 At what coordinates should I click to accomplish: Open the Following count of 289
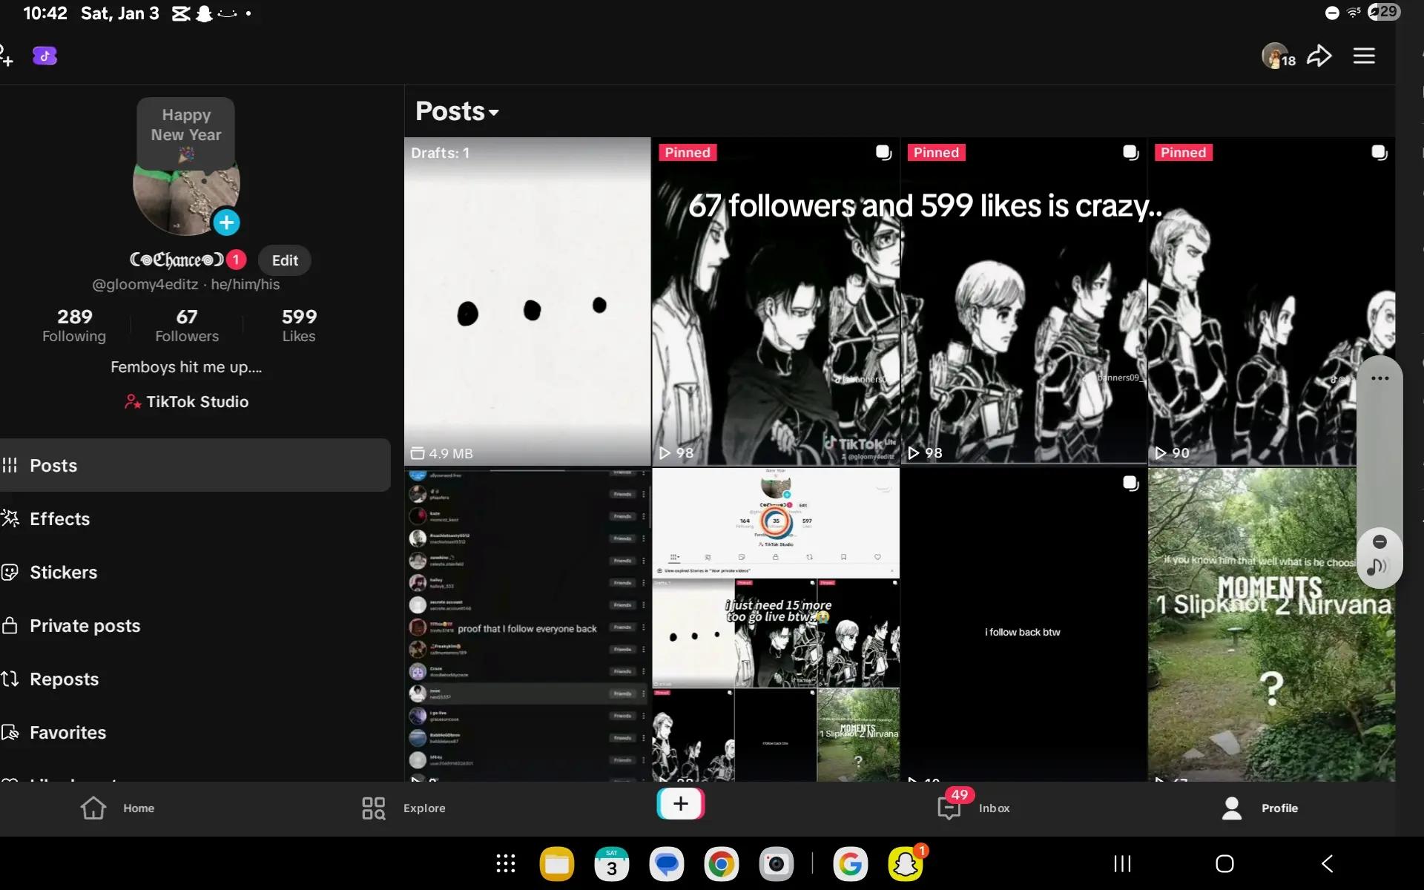click(74, 326)
